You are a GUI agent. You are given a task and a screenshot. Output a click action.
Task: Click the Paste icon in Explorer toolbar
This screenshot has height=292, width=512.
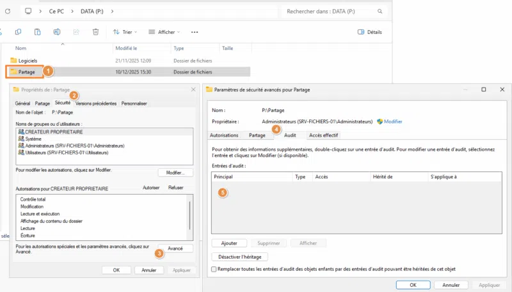(38, 32)
